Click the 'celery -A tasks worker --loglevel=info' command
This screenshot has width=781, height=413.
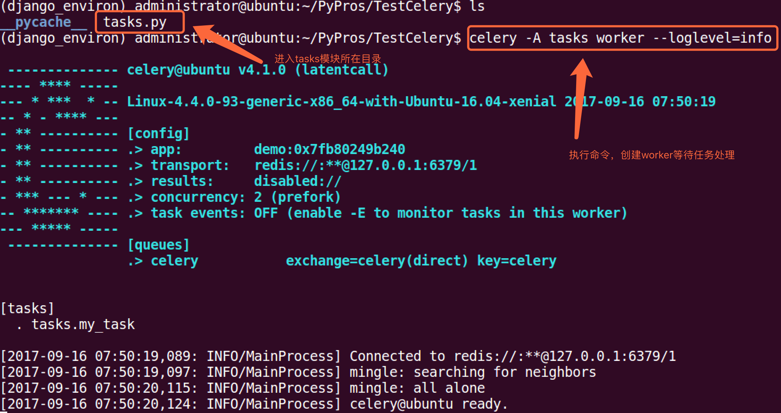(620, 38)
